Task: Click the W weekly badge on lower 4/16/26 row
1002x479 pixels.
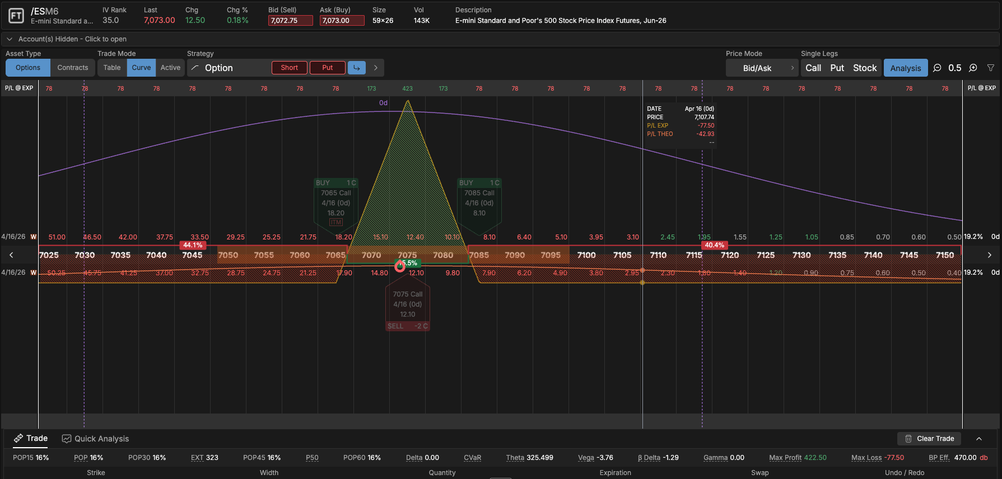Action: (x=34, y=273)
